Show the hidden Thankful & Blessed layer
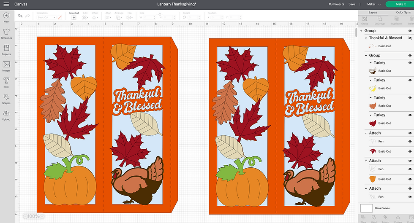 410,38
